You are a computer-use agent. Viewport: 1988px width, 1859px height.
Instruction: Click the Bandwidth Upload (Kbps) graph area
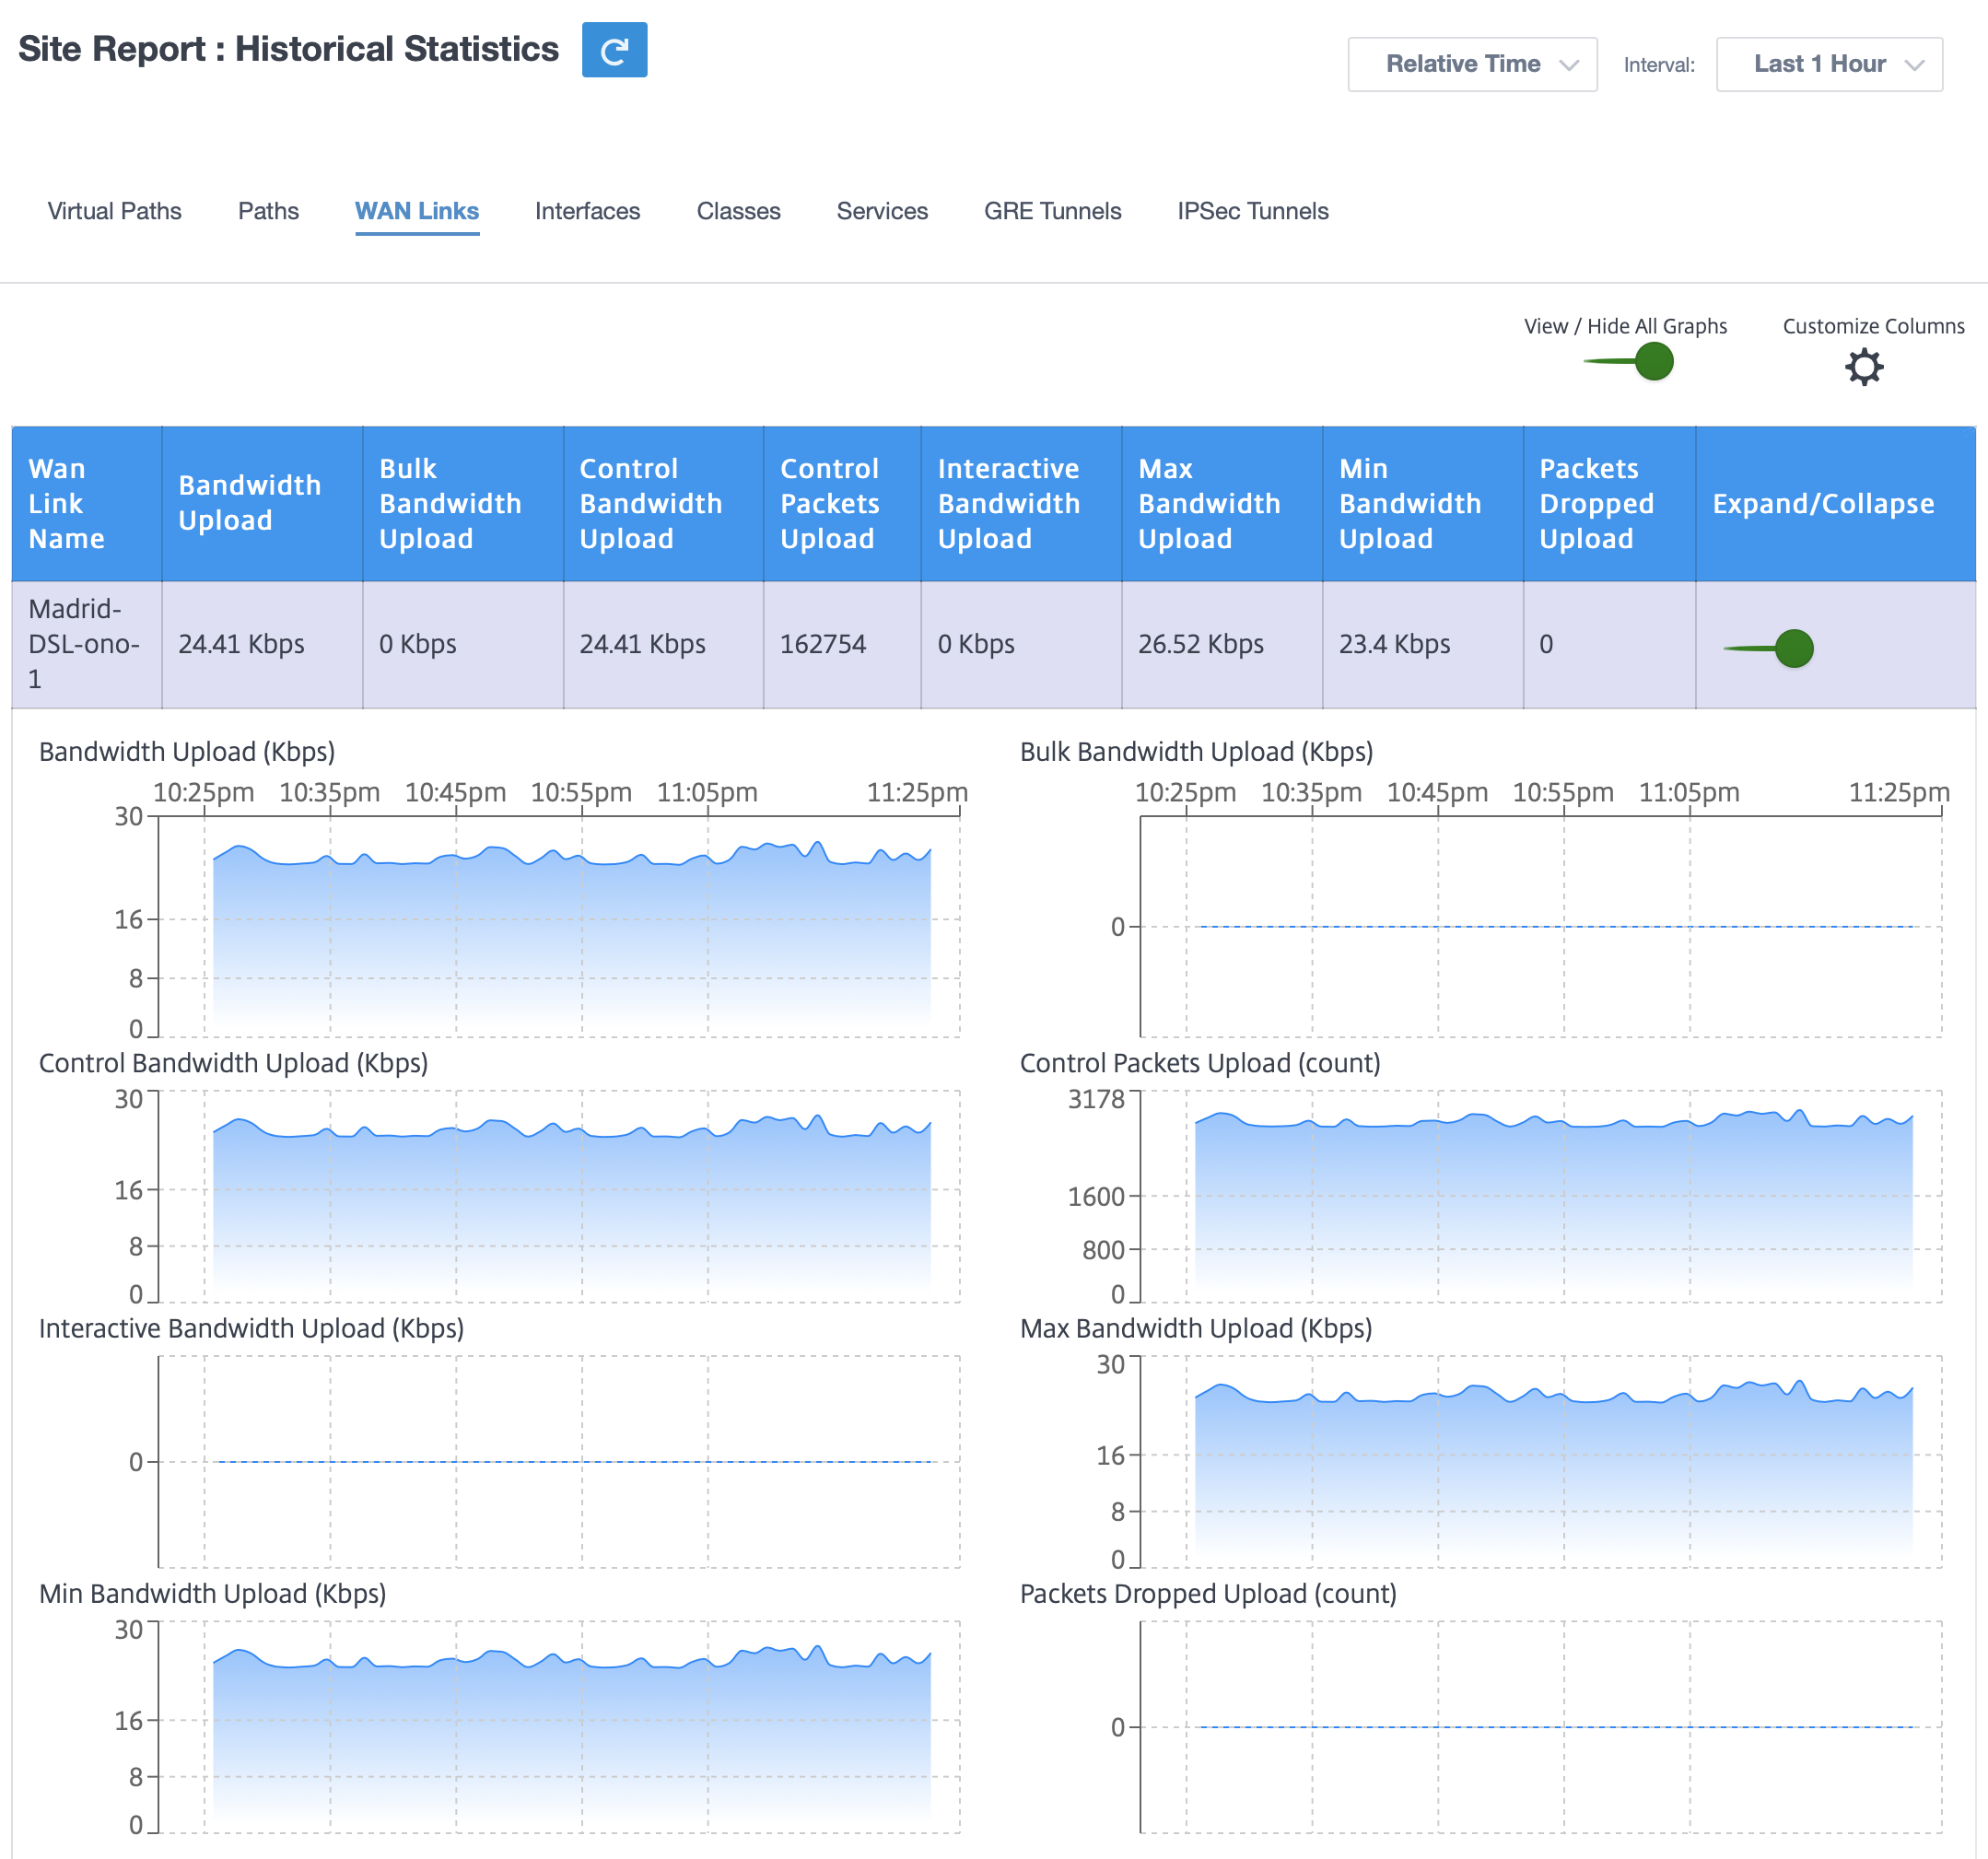click(x=559, y=926)
